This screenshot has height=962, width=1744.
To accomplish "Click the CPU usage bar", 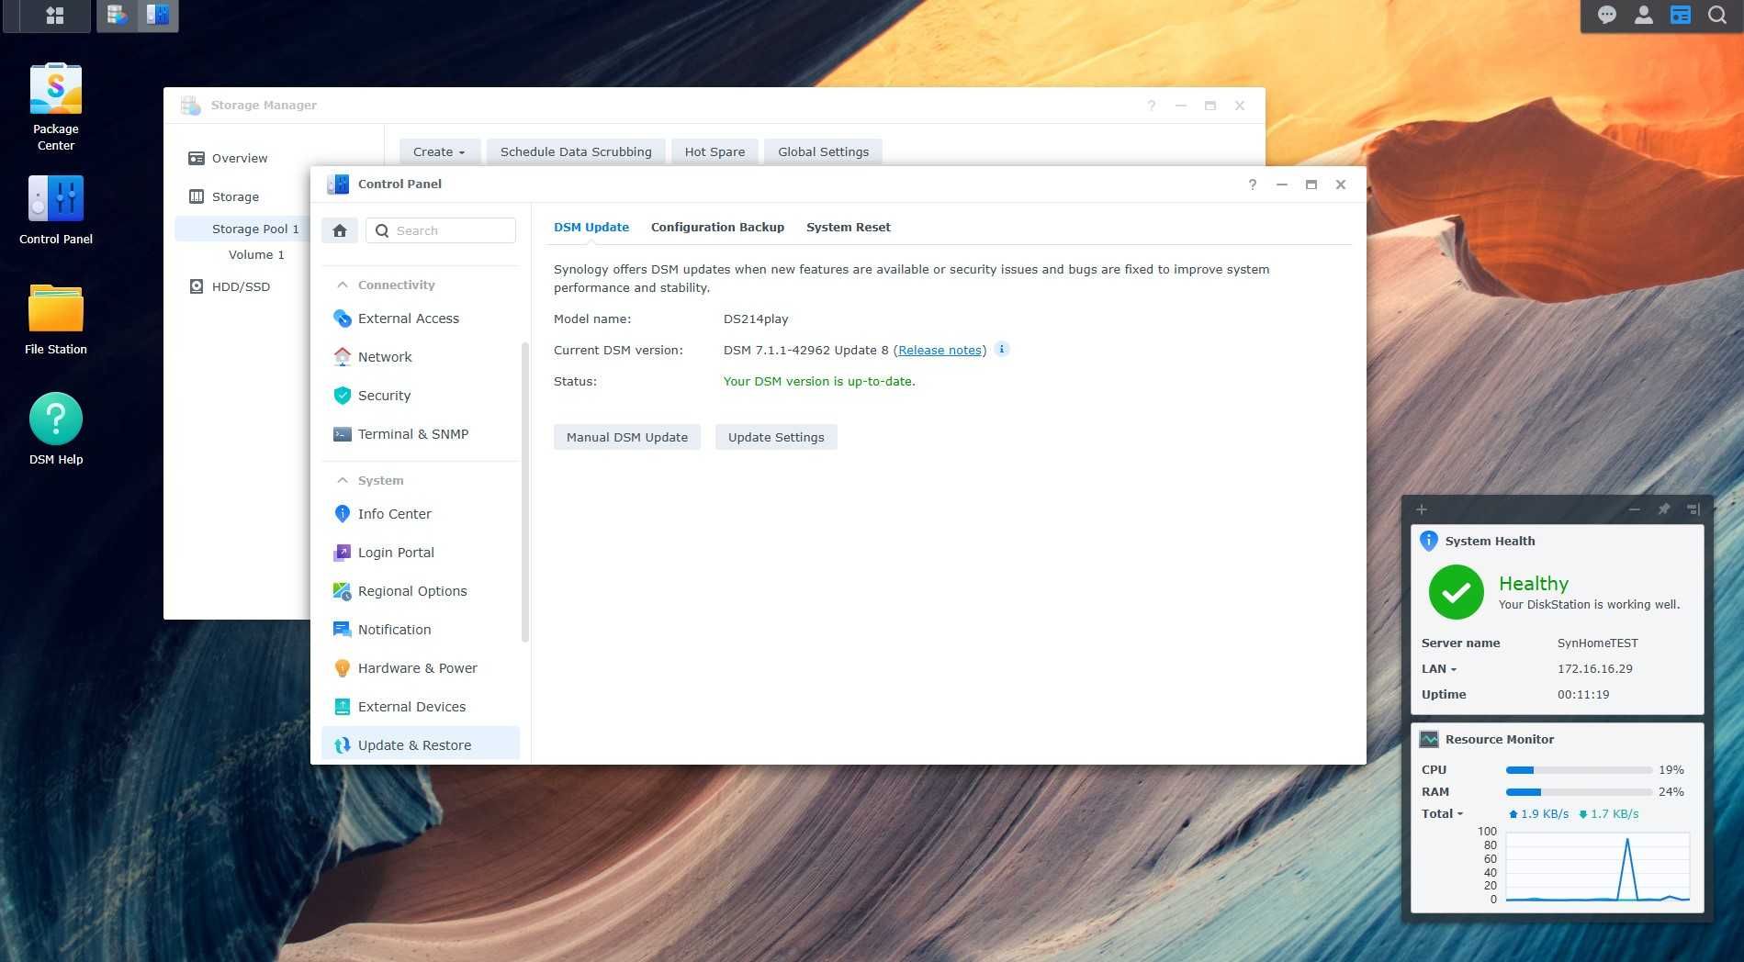I will (1579, 770).
